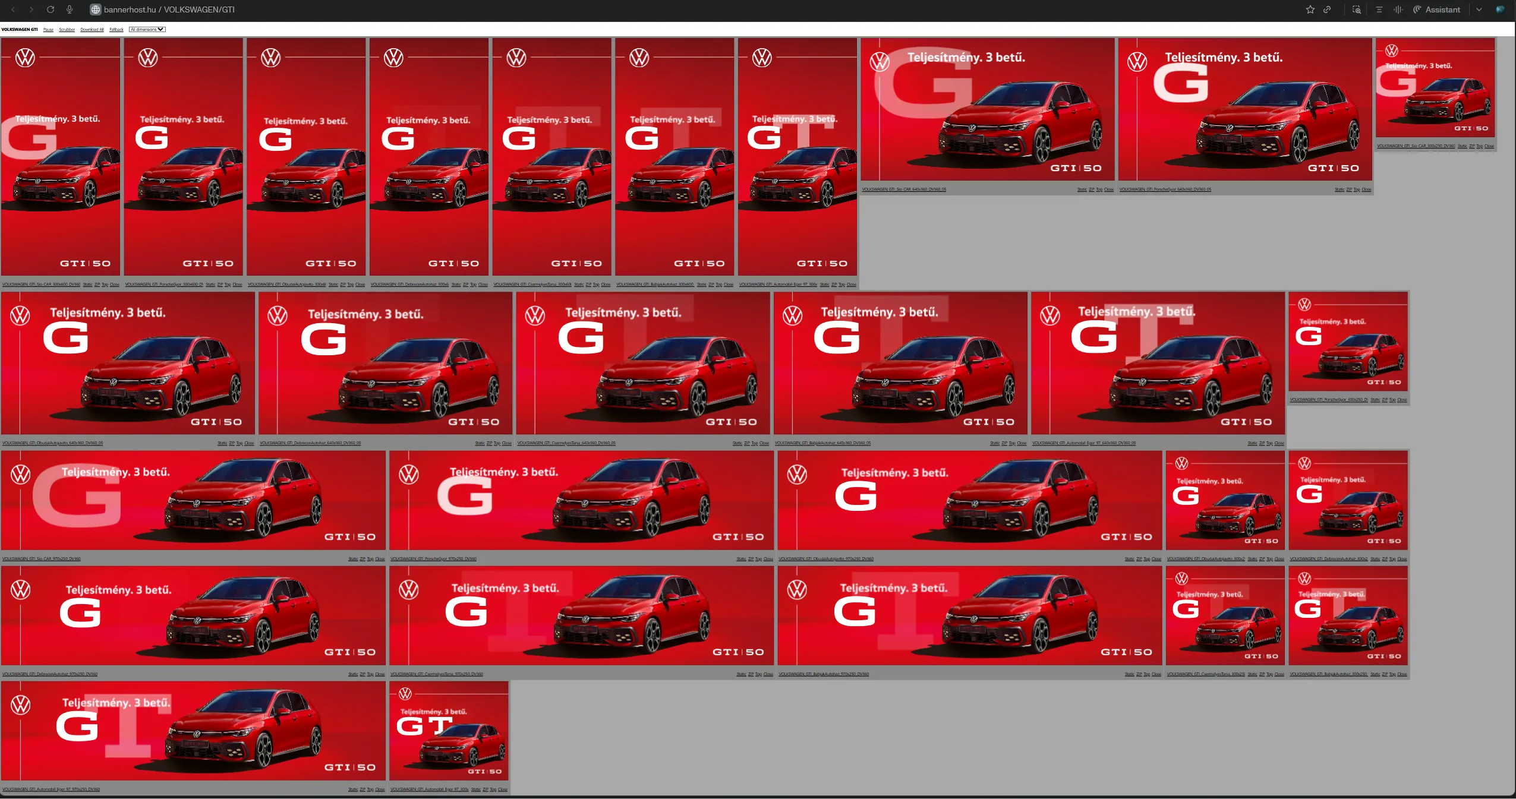Expand the chevron next to Assistant
Viewport: 1516px width, 799px height.
coord(1479,10)
